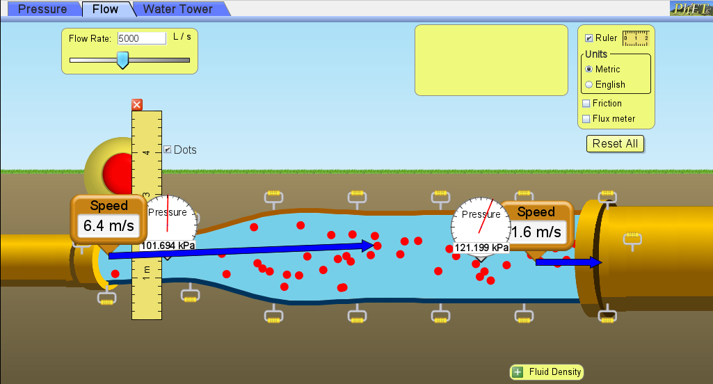Click the yellow vertical ruler

147,215
